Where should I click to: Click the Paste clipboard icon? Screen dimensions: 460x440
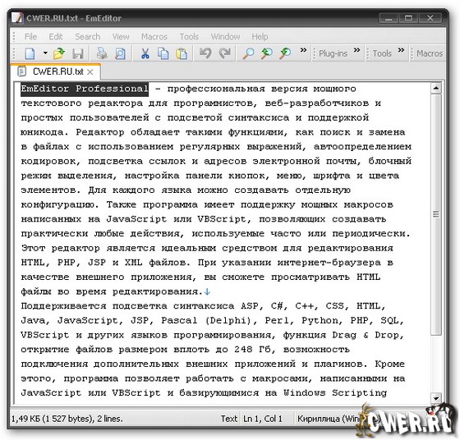click(182, 53)
